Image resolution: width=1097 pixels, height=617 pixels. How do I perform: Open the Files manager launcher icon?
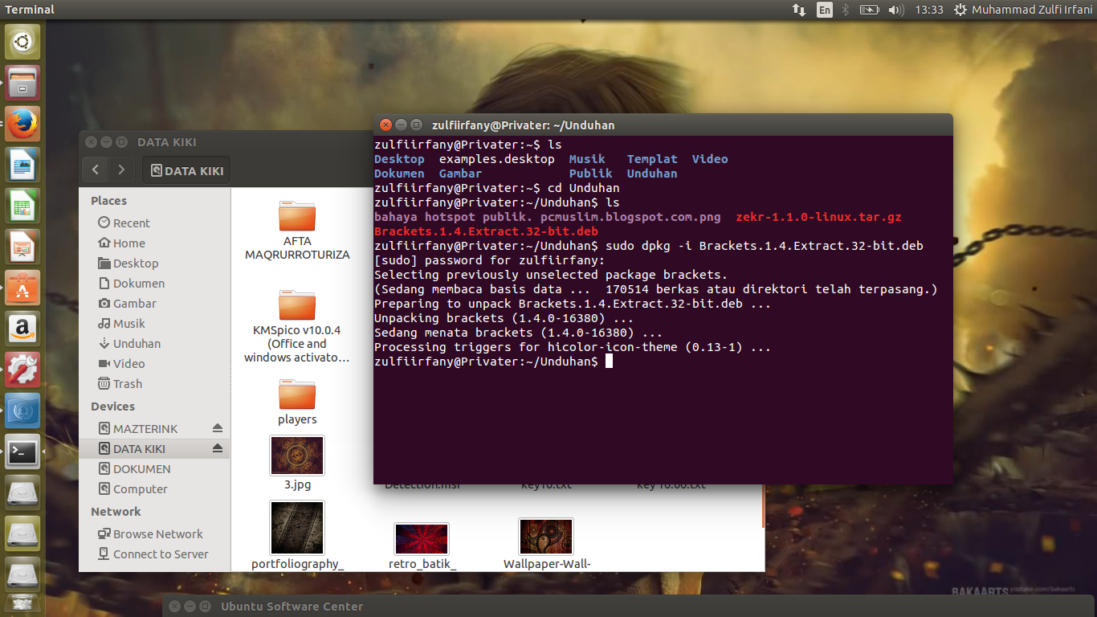pyautogui.click(x=22, y=83)
